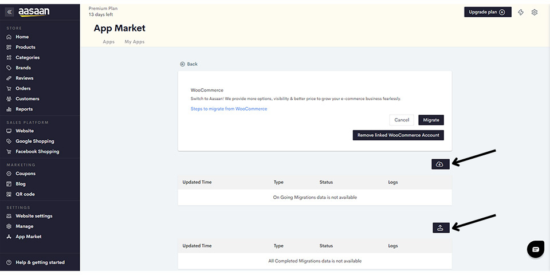
Task: Click the Manage gear icon in sidebar
Action: [x=9, y=226]
